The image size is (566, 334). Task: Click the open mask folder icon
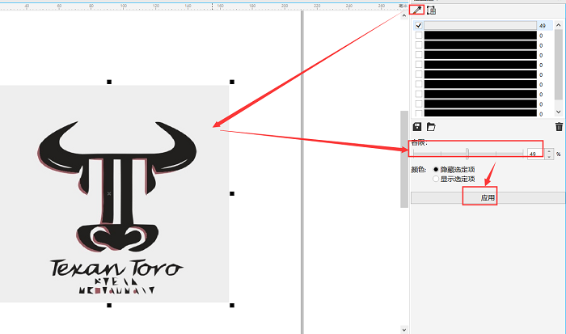[x=431, y=127]
